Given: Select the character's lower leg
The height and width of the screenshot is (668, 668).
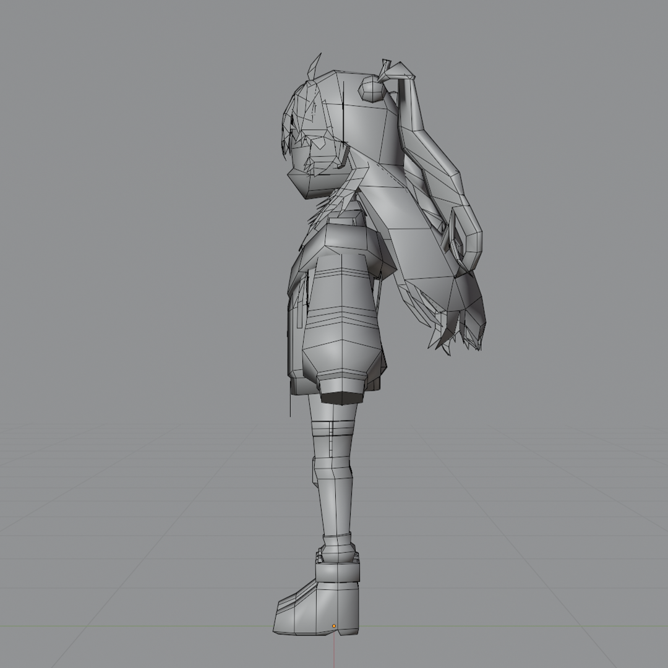Looking at the screenshot, I should [x=336, y=507].
